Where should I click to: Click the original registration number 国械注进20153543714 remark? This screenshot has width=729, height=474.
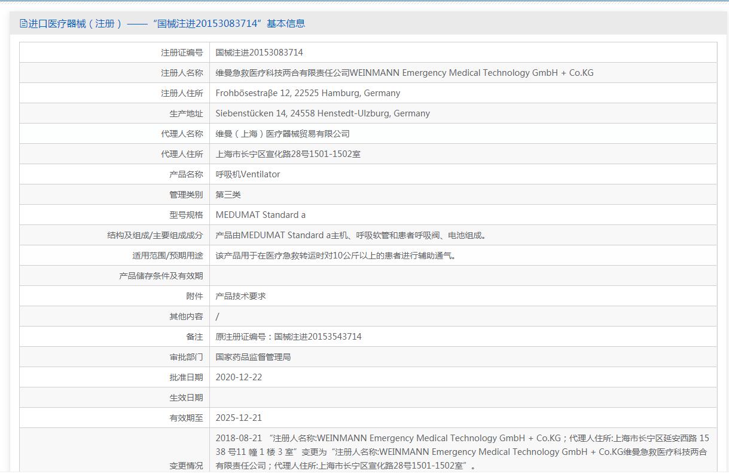(288, 337)
